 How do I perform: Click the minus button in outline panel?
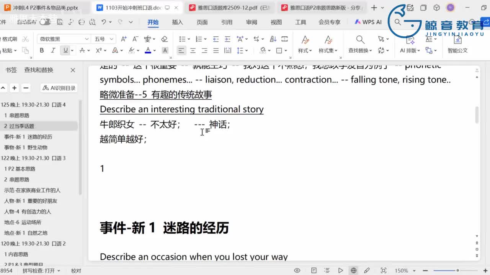pyautogui.click(x=26, y=88)
